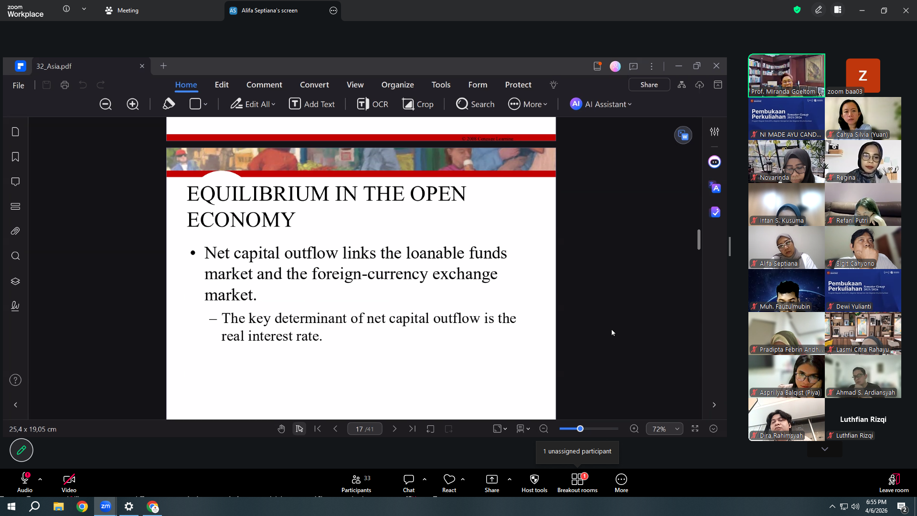The image size is (917, 516).
Task: Enter full screen mode in PDF viewer
Action: 695,429
